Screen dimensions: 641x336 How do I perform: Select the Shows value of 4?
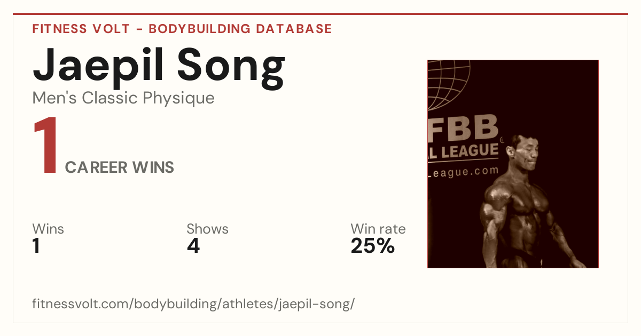click(193, 246)
